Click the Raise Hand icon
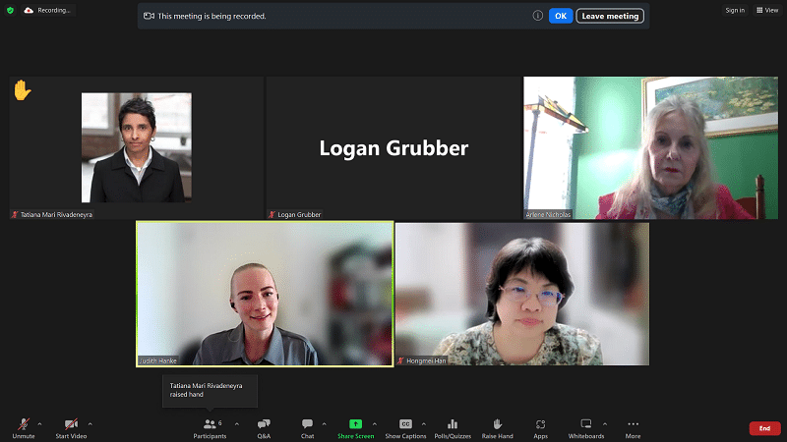This screenshot has width=787, height=442. point(497,427)
